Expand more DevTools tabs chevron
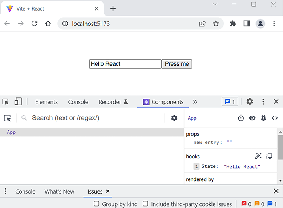283x208 pixels. click(195, 102)
